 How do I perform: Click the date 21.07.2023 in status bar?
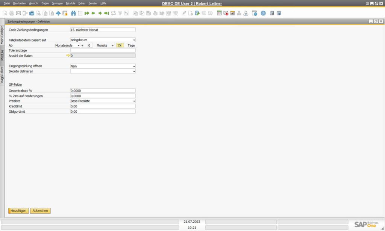[192, 222]
